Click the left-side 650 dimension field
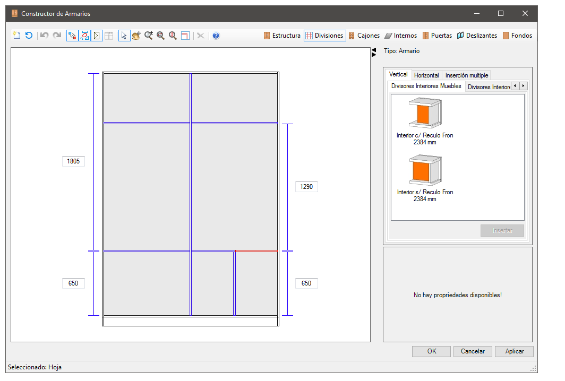The image size is (565, 381). [x=73, y=283]
